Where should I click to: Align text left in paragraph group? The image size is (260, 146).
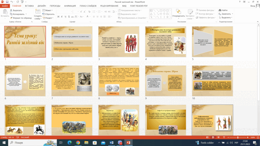(x=94, y=17)
